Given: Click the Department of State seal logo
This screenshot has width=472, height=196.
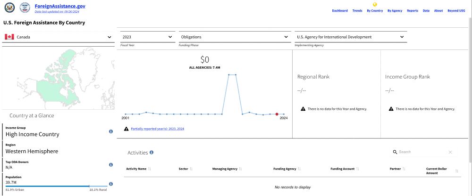Looking at the screenshot, I should tap(9, 8).
